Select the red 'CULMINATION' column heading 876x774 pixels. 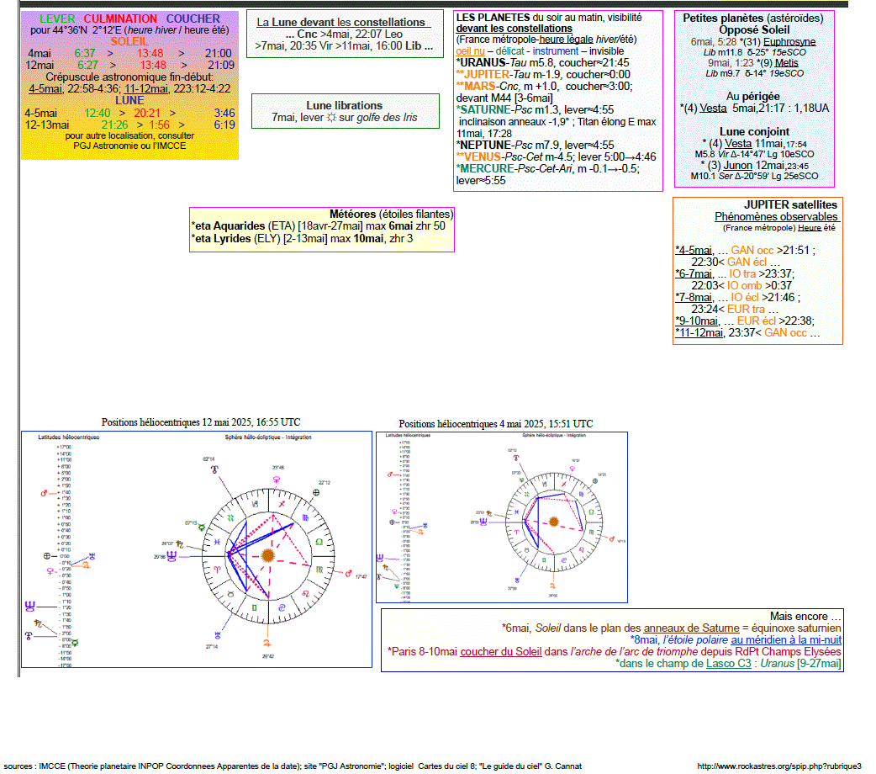coord(121,19)
